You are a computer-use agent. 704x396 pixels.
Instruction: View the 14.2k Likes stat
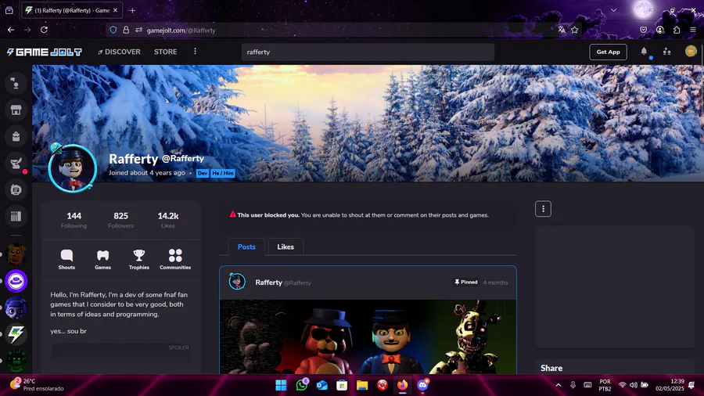coord(168,220)
